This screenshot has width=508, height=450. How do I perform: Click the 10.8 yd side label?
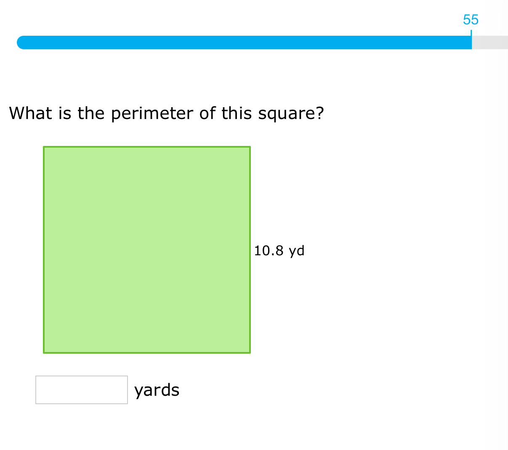(279, 251)
